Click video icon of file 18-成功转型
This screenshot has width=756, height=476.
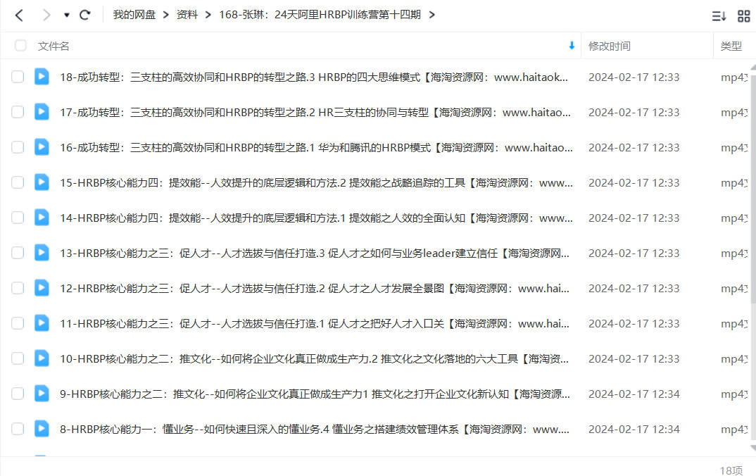42,77
